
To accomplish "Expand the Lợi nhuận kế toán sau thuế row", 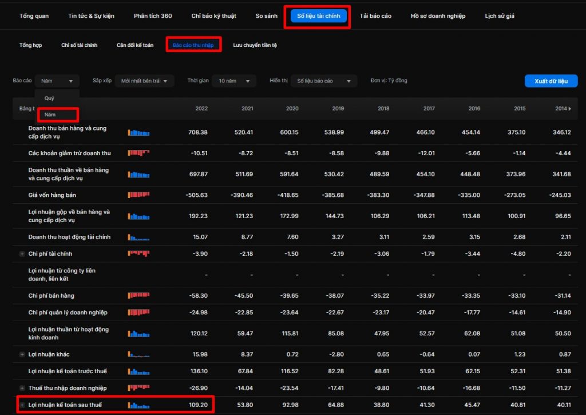I will pos(22,405).
